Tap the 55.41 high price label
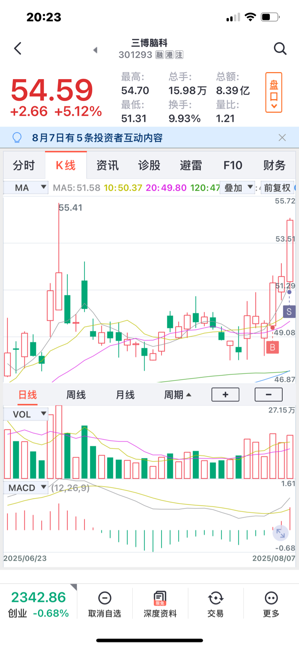This screenshot has height=648, width=299. coord(70,207)
